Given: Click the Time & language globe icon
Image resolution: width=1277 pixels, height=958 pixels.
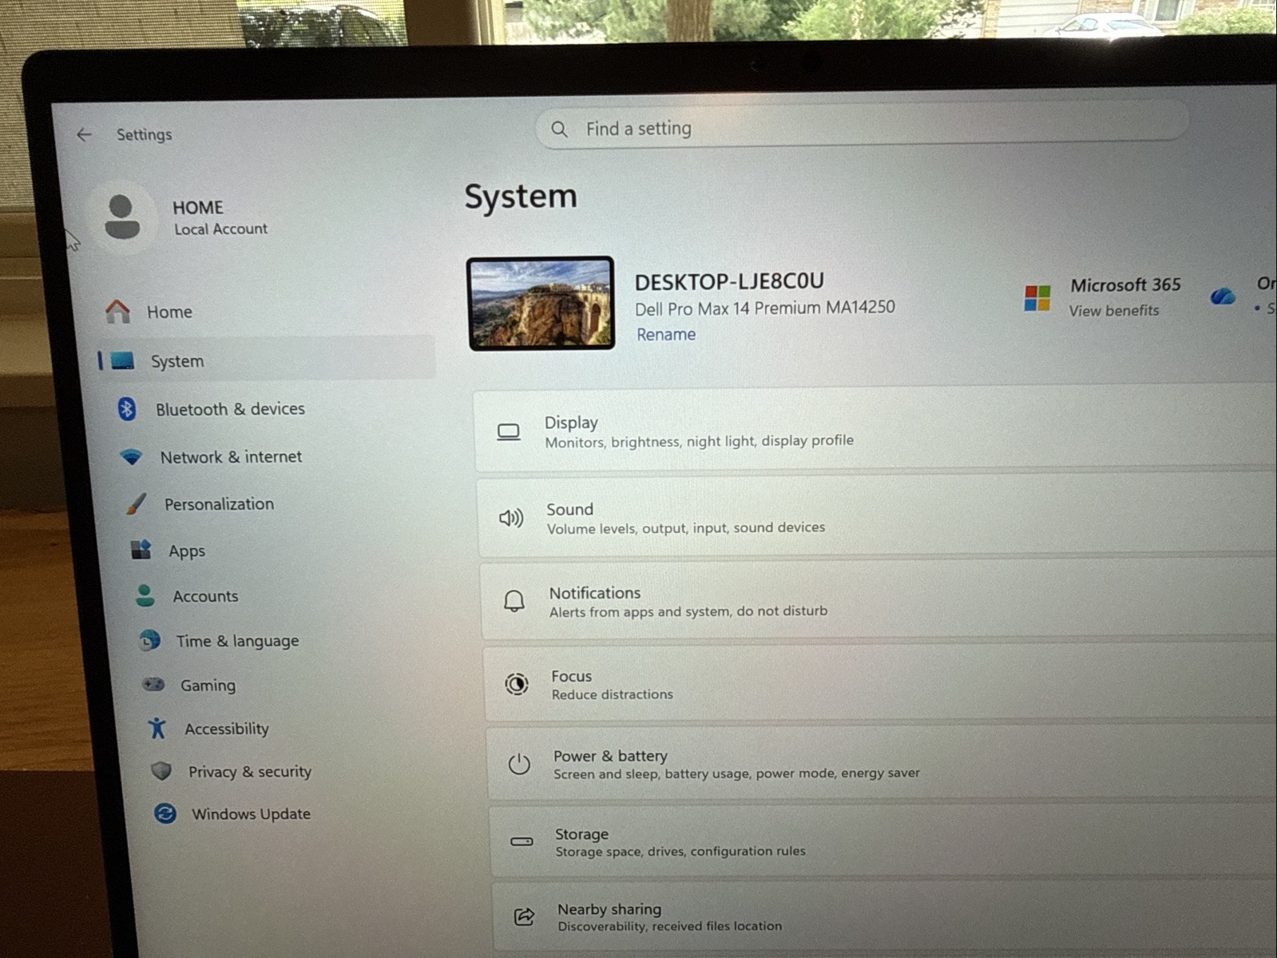Looking at the screenshot, I should (x=150, y=641).
